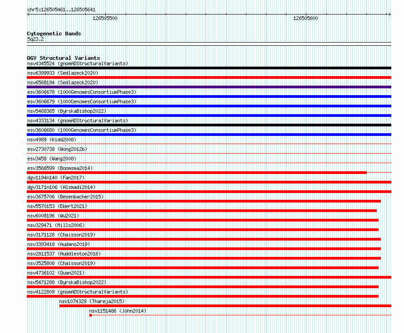Open nsv5468365 (ByrskaBishop2022) label
Image resolution: width=404 pixels, height=333 pixels.
[67, 111]
